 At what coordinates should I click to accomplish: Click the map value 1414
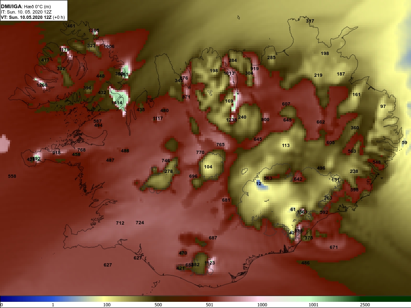[x=117, y=103]
